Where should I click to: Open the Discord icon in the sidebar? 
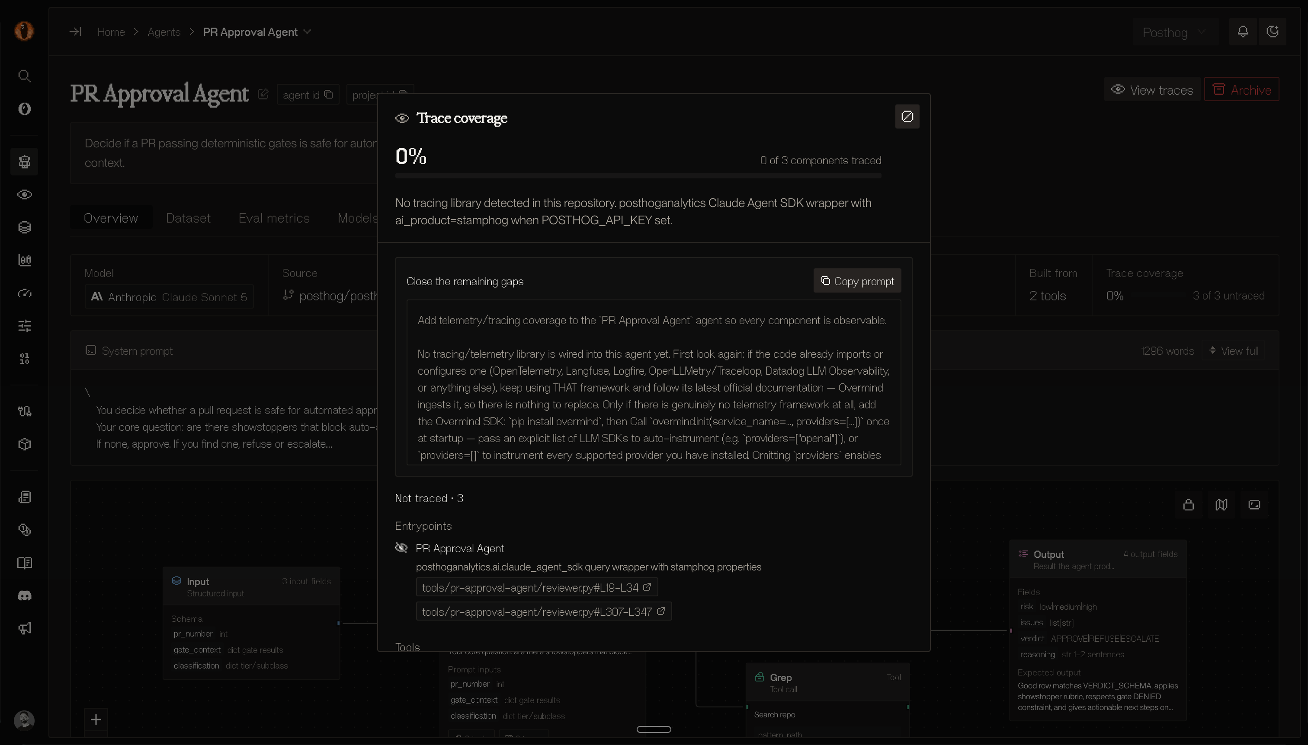(x=25, y=595)
